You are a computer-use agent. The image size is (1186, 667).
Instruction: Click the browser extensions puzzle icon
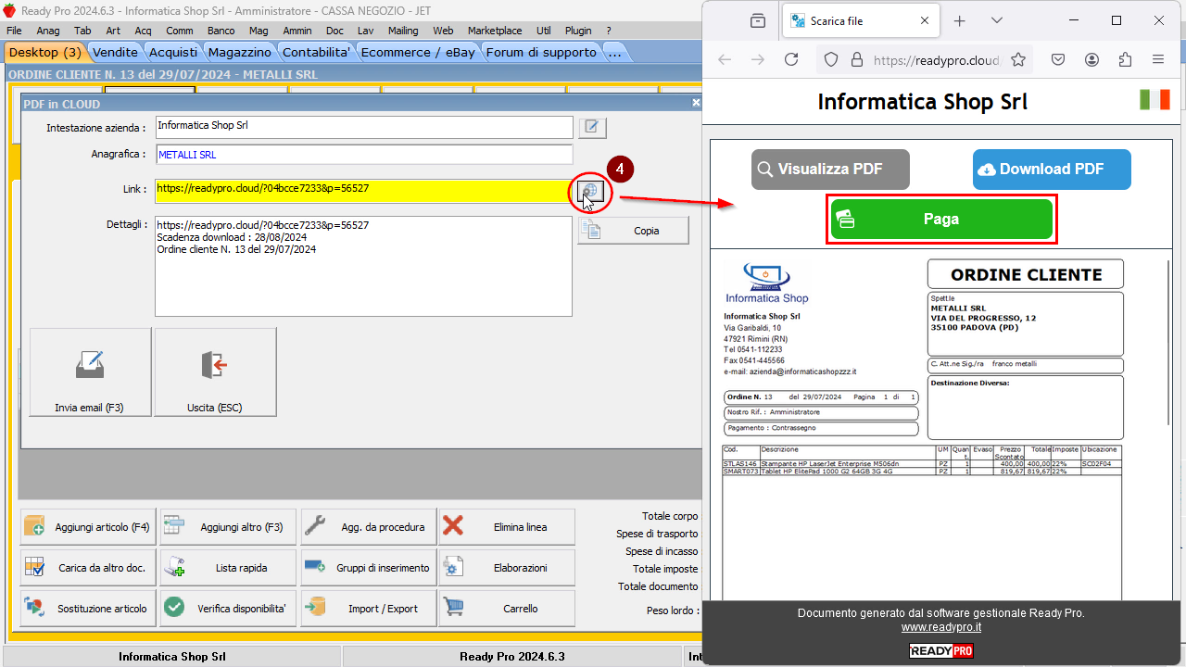1125,59
